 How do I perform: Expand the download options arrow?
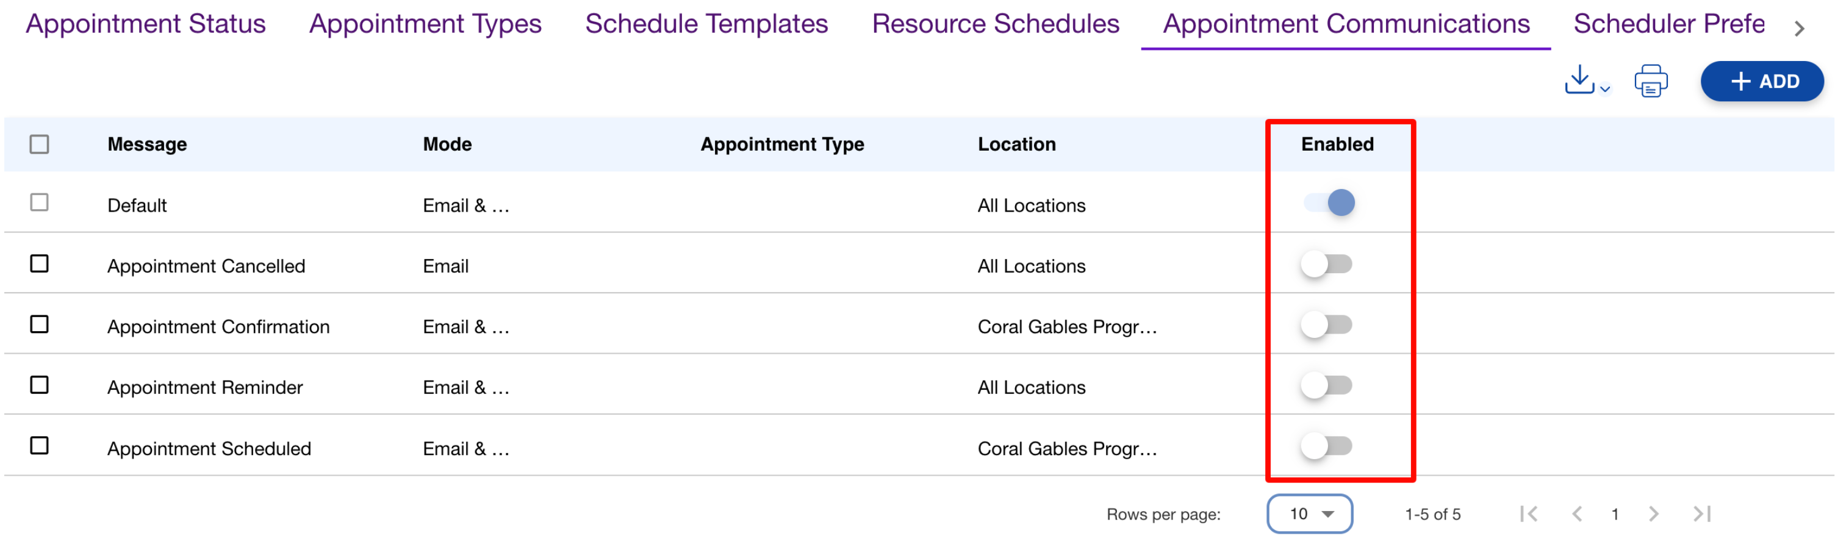pyautogui.click(x=1605, y=89)
